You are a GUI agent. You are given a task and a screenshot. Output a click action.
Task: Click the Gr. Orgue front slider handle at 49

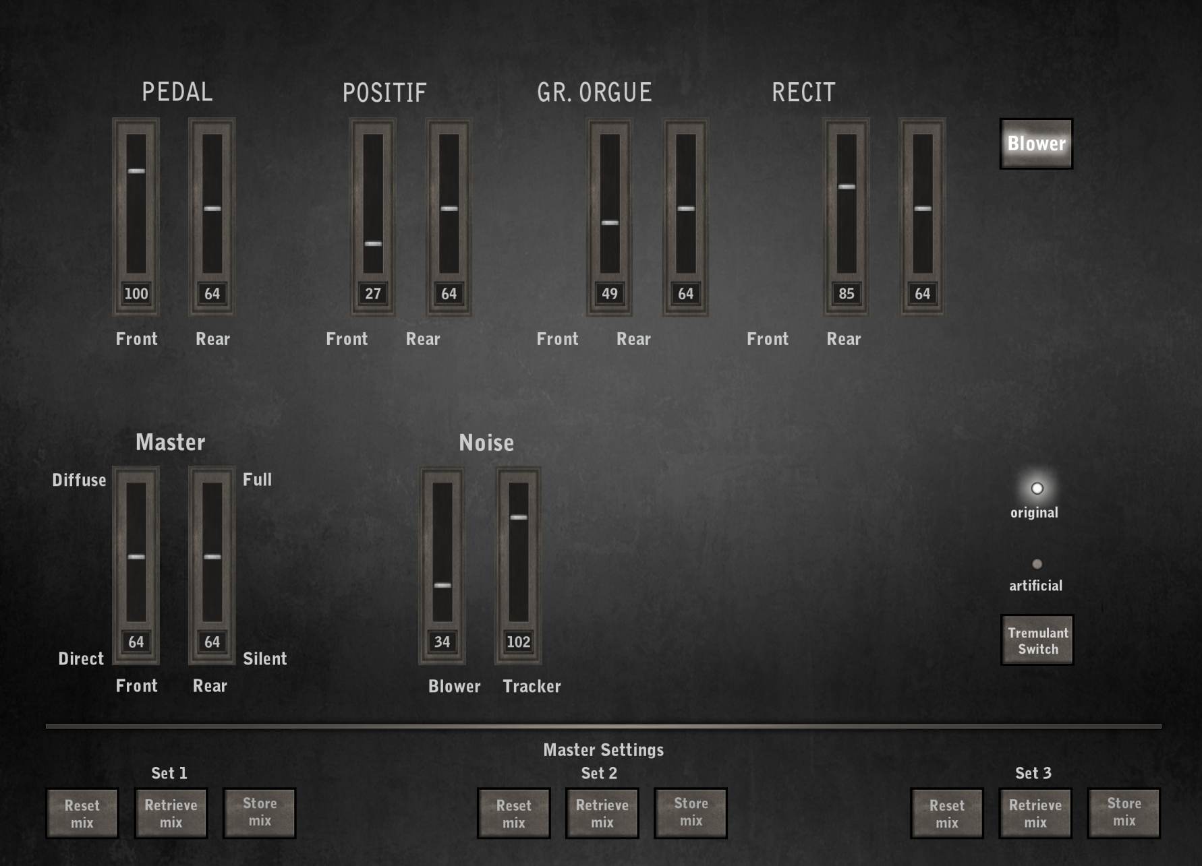coord(610,222)
